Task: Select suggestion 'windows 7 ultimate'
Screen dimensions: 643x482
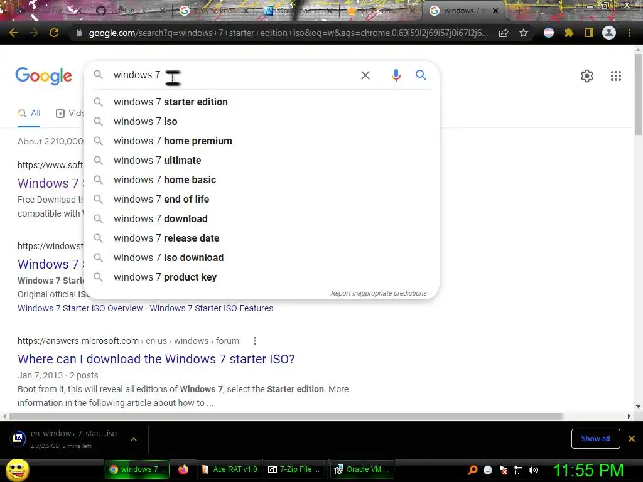Action: point(261,160)
